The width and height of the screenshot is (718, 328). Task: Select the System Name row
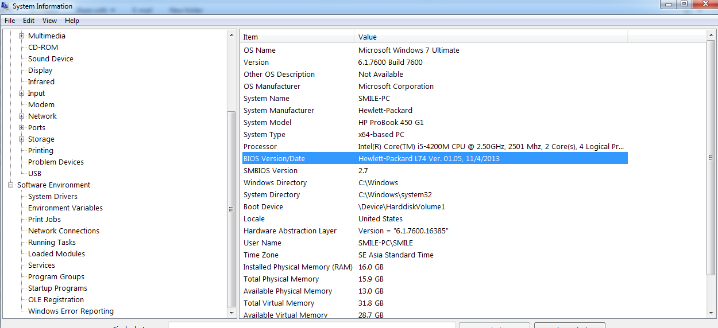(x=435, y=98)
